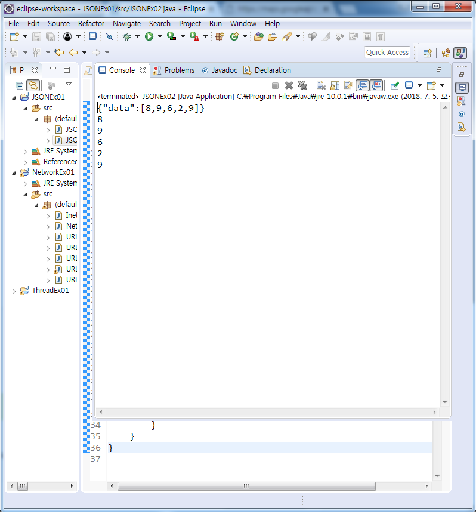The width and height of the screenshot is (476, 512).
Task: Open the New Console View dropdown arrow
Action: tap(443, 85)
